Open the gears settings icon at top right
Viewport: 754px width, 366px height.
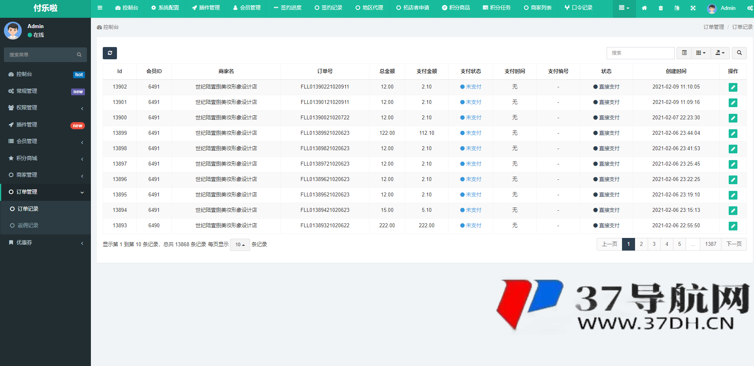tap(750, 8)
